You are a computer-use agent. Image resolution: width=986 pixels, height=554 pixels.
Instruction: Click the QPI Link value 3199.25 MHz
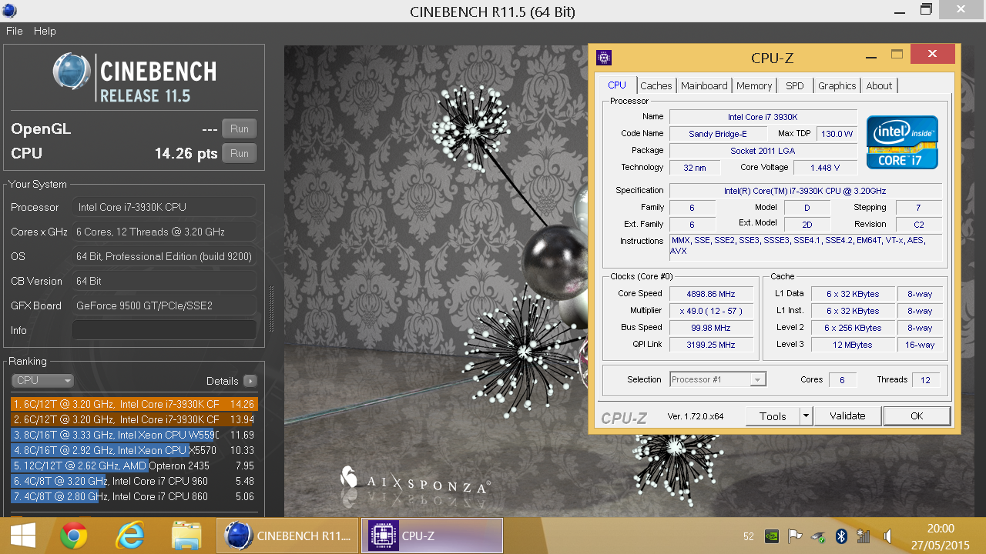click(712, 345)
